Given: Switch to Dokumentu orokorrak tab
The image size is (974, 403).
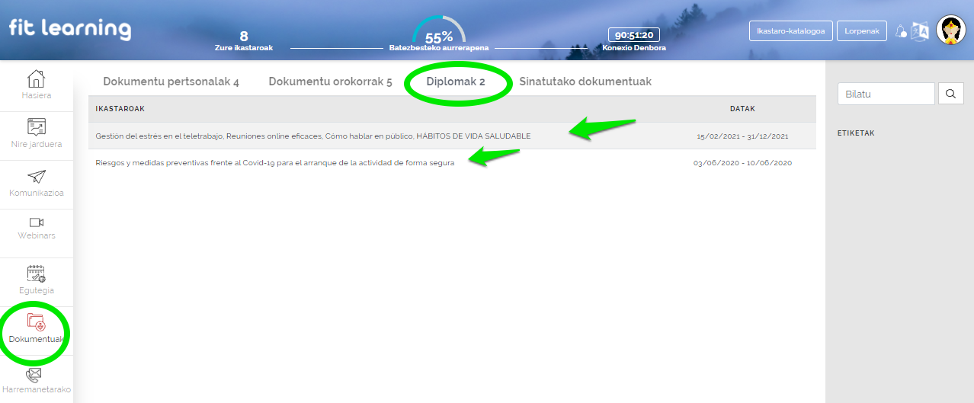Looking at the screenshot, I should 330,82.
